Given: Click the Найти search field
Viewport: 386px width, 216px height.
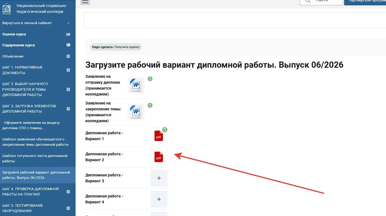Looking at the screenshot, I should pyautogui.click(x=321, y=2).
